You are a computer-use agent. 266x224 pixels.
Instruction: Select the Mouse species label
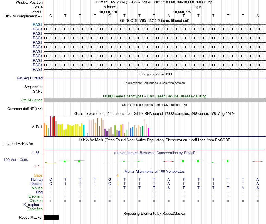click(37, 188)
